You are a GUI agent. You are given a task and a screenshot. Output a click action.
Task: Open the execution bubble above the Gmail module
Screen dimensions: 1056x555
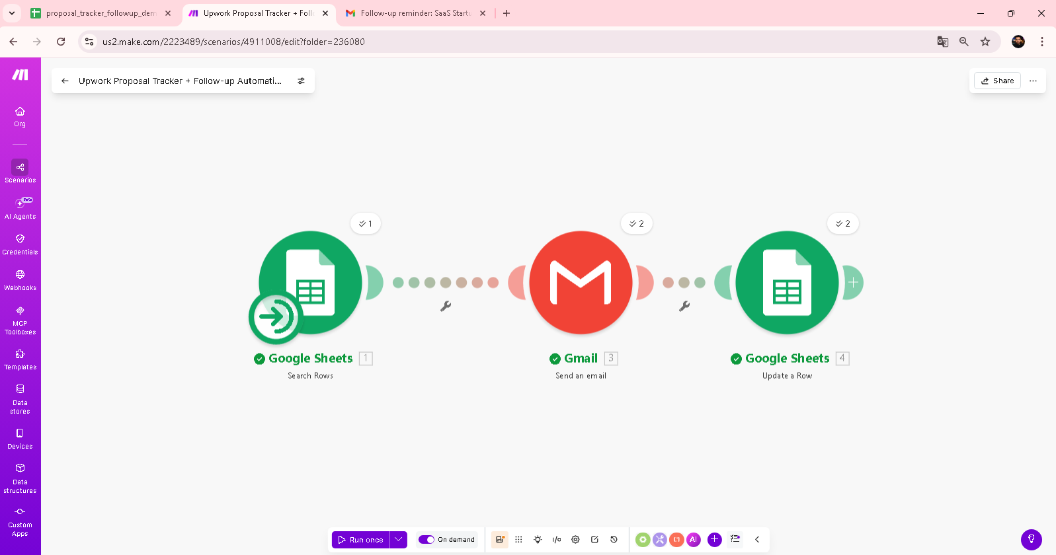click(637, 223)
